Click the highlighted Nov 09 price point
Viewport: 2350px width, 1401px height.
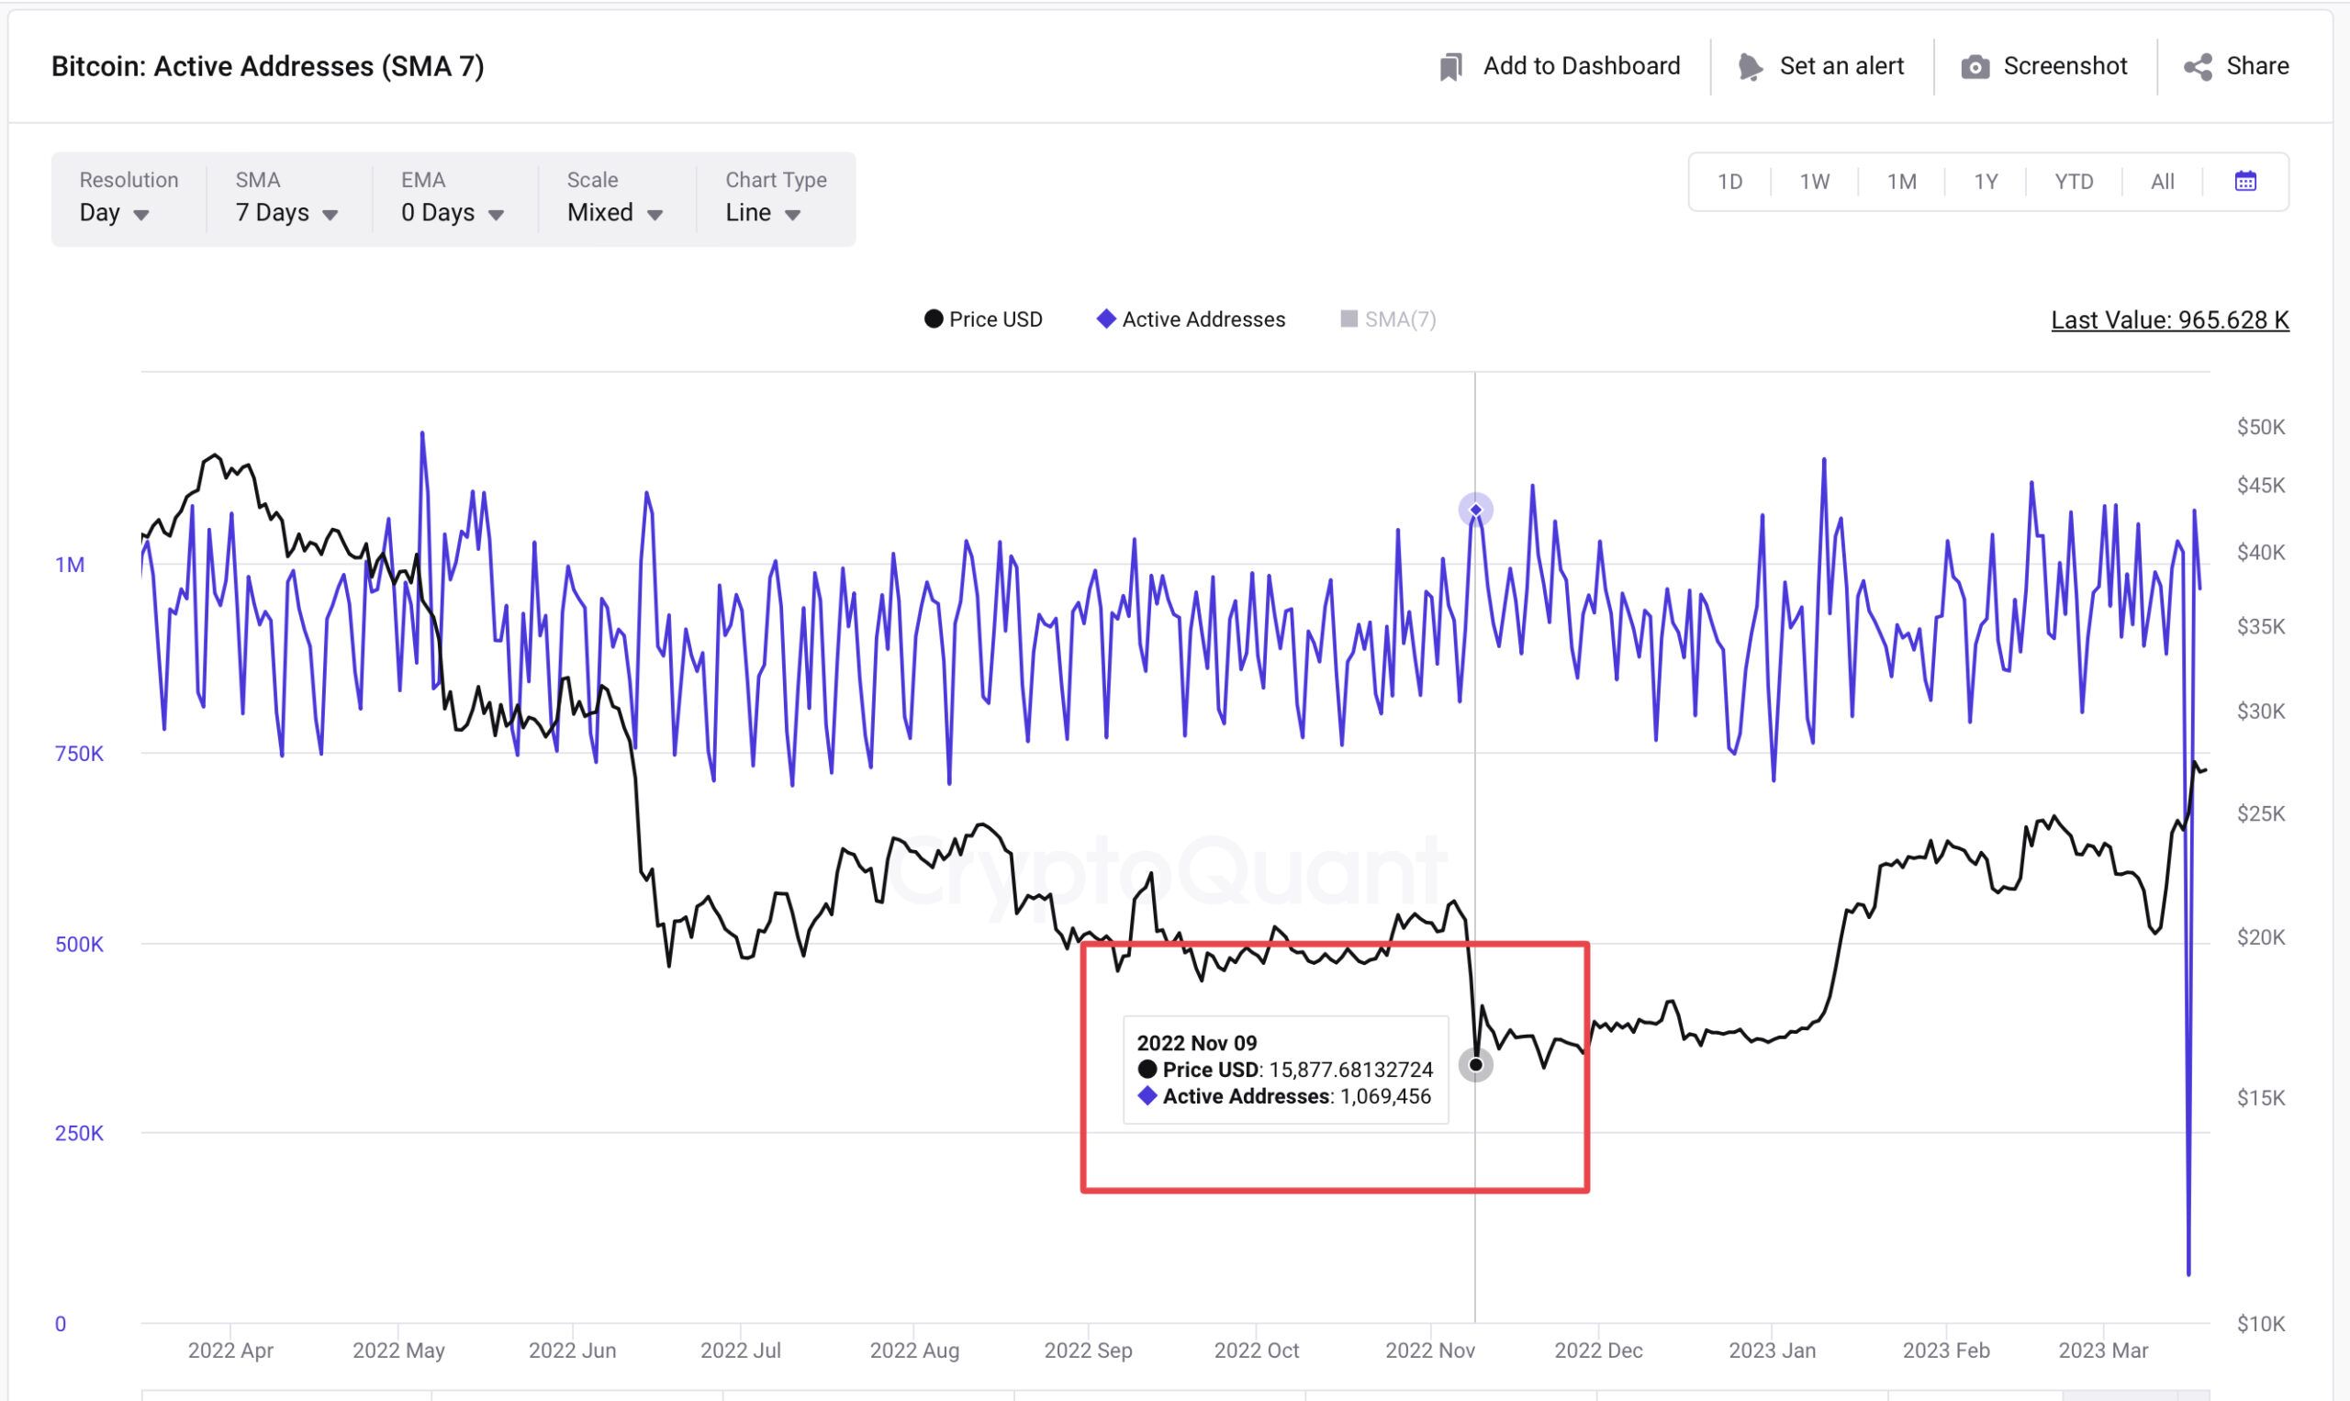coord(1476,1065)
